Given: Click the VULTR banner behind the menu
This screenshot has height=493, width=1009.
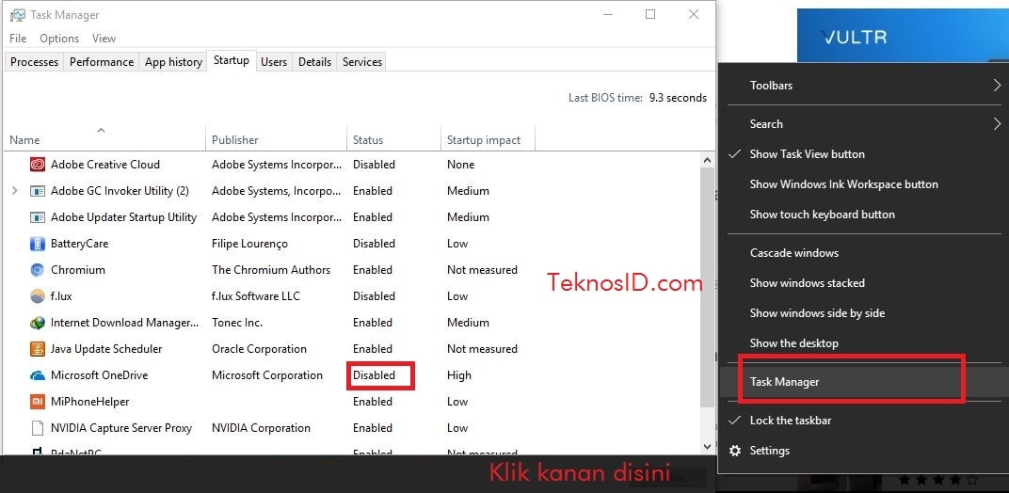Looking at the screenshot, I should [x=903, y=36].
